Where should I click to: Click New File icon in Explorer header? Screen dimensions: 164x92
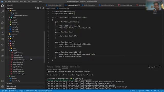pyautogui.click(x=36, y=8)
